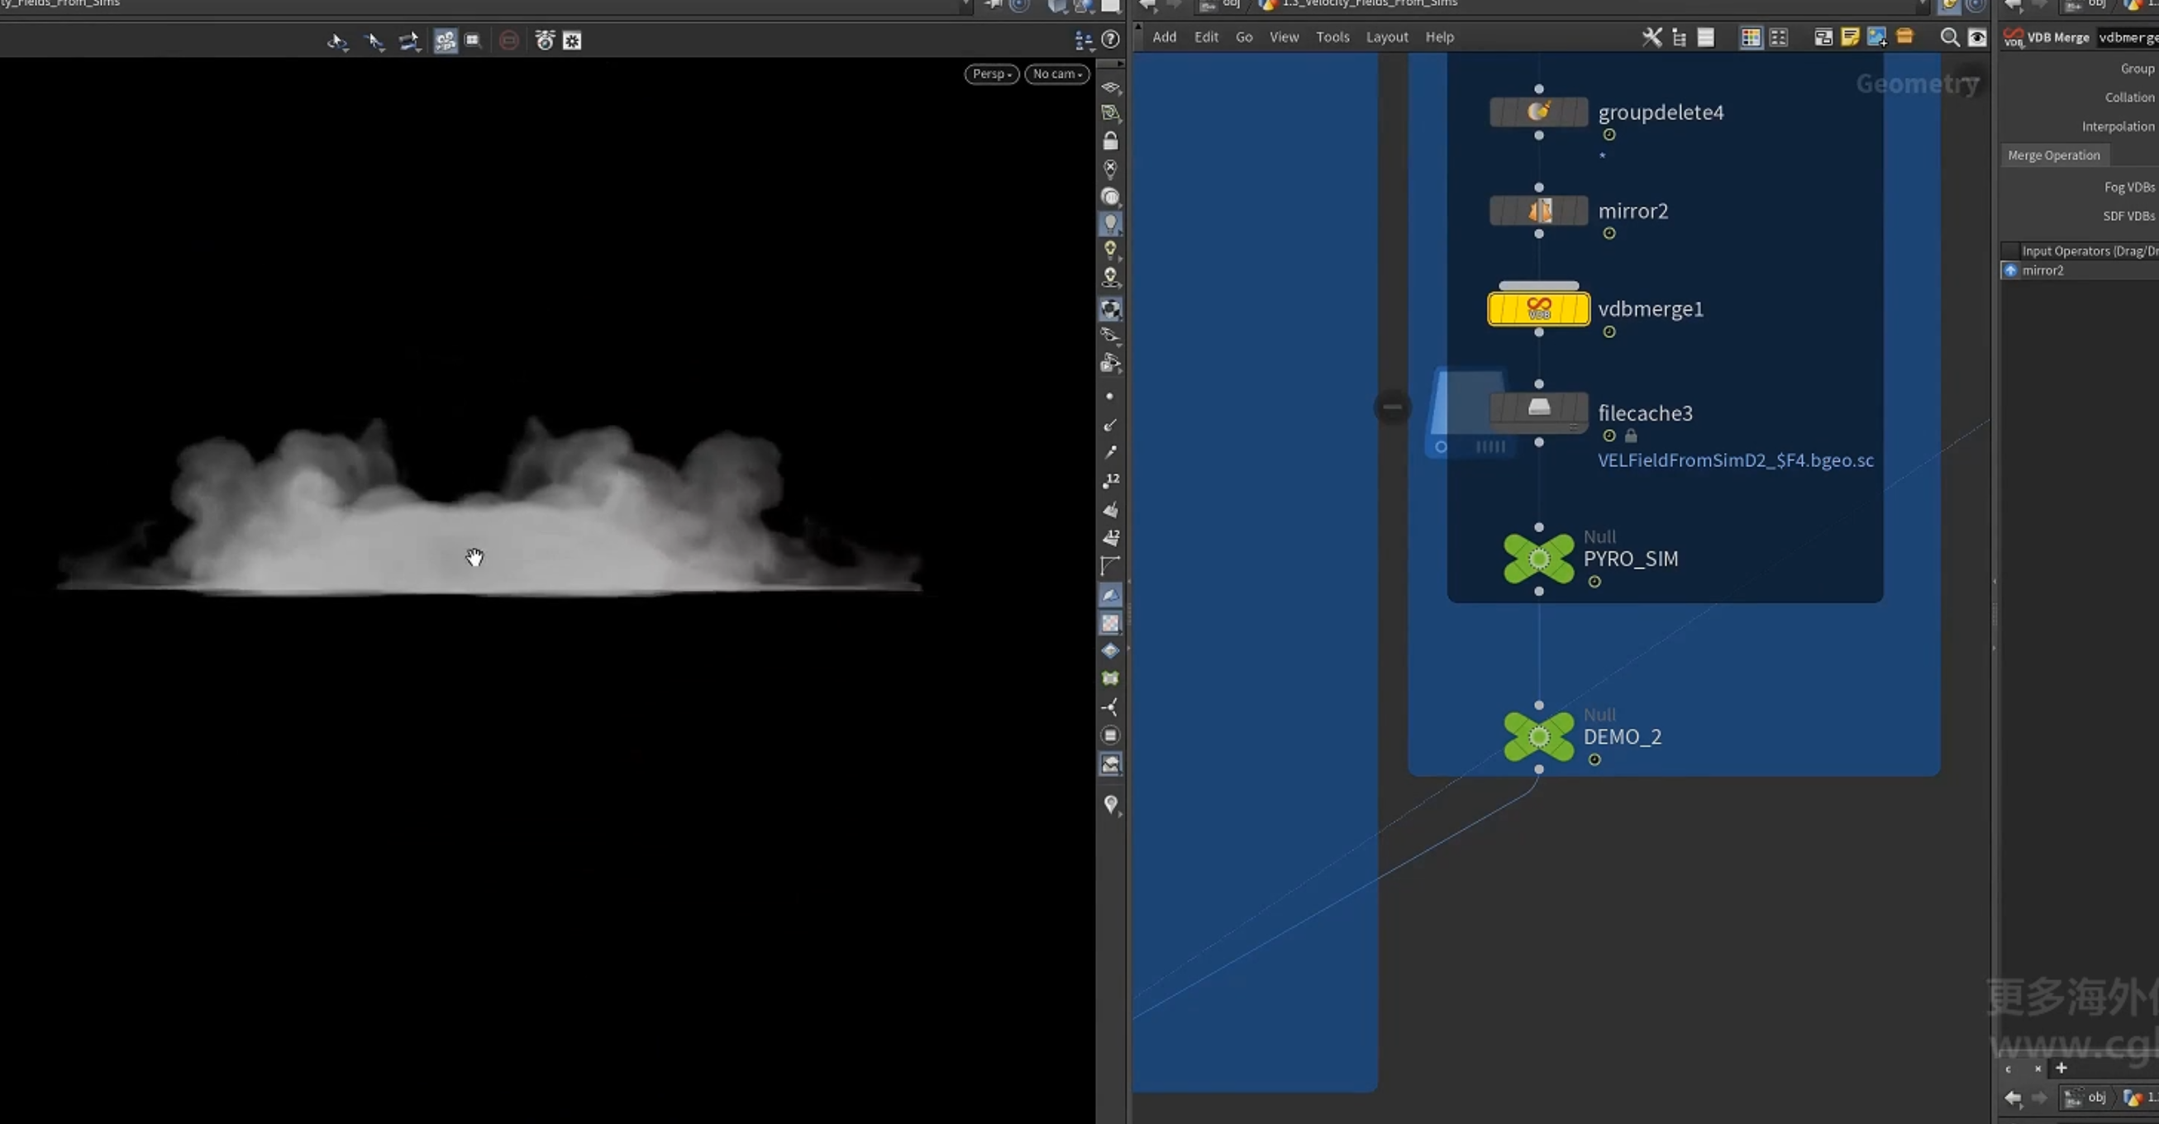Select the mirror2 node icon
This screenshot has width=2159, height=1124.
coord(1538,211)
